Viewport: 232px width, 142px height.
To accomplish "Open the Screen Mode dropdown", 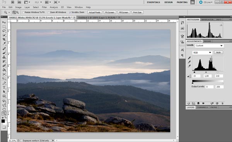I will 57,2.
